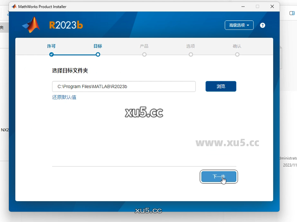Click the MATLAB logo in the header

point(31,25)
